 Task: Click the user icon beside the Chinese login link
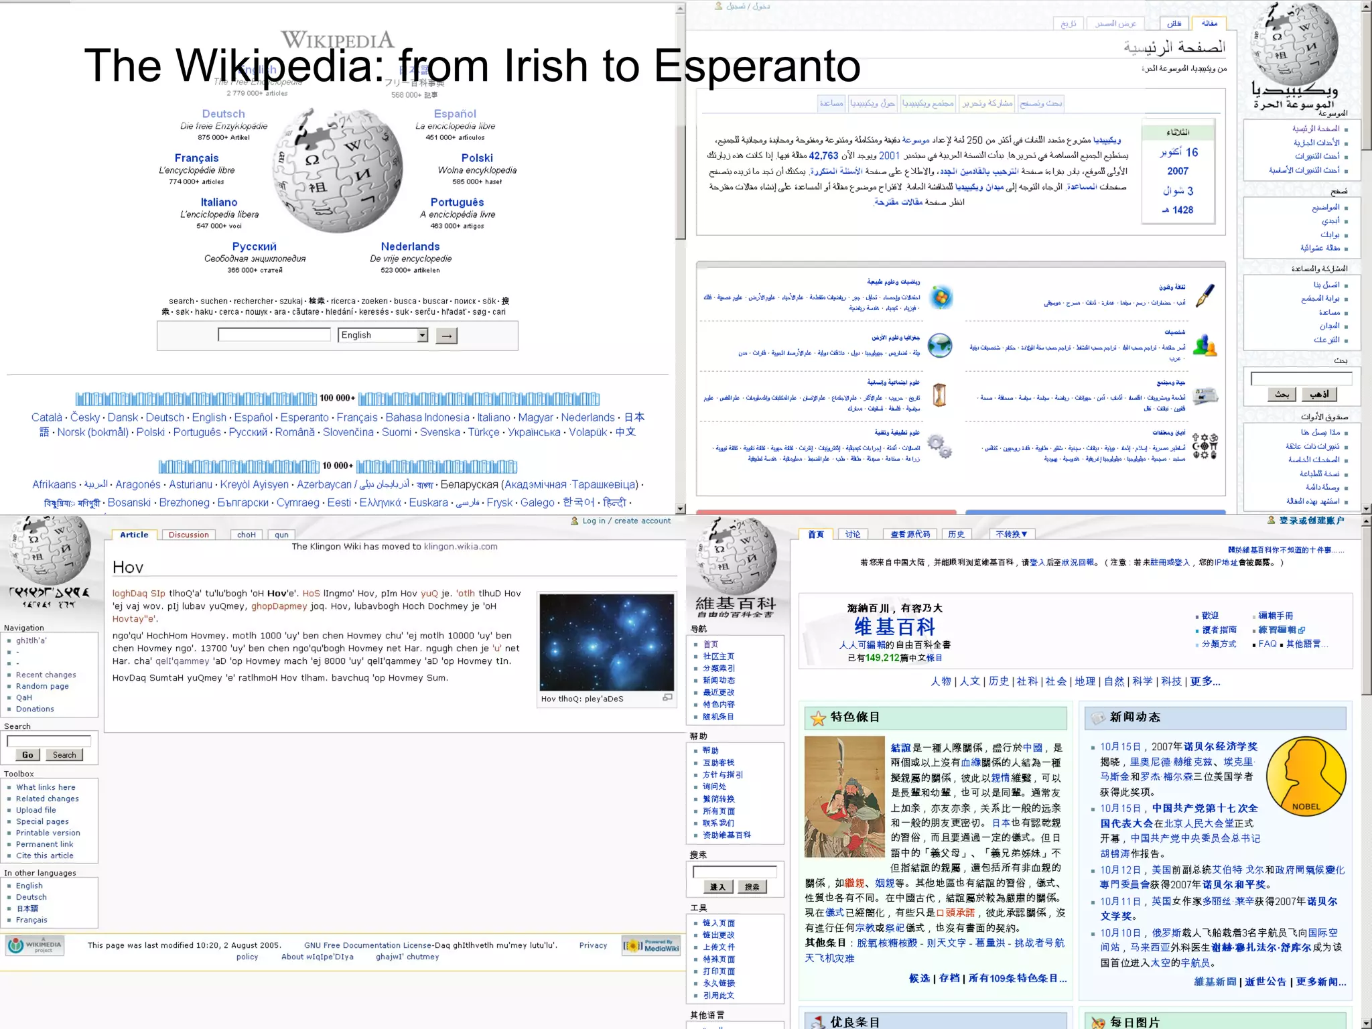point(1272,520)
